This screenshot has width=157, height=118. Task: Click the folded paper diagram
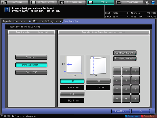coord(98,66)
